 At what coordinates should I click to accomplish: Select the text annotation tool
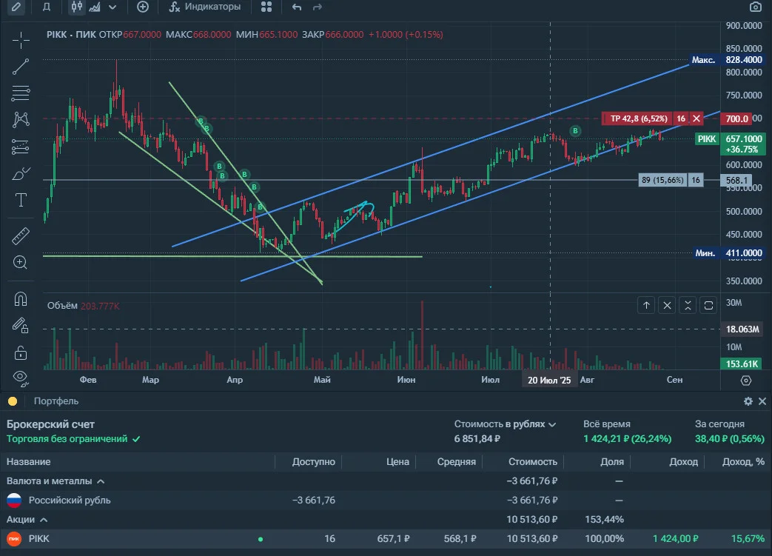[21, 200]
